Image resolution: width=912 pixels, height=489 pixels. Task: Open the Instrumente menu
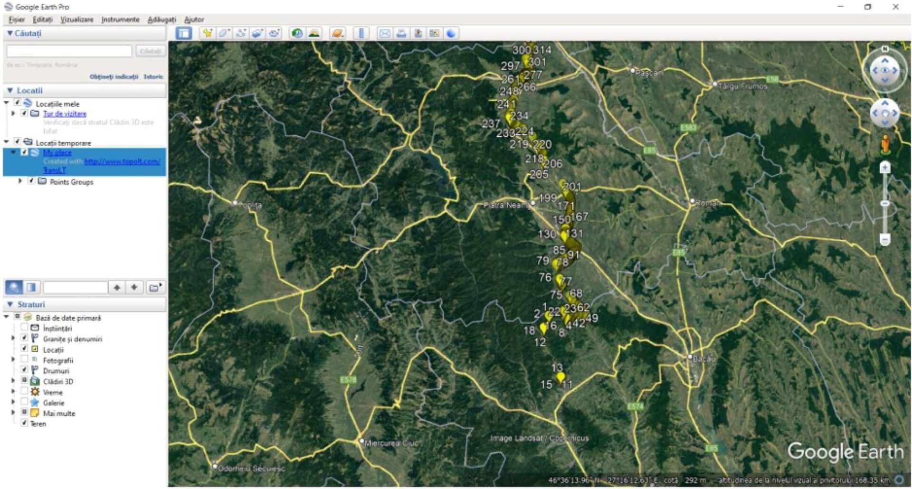(120, 19)
